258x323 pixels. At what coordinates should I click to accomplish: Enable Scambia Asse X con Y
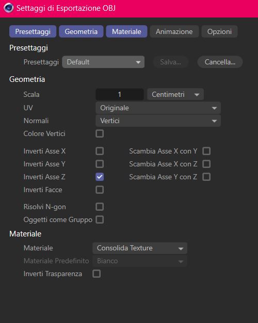click(206, 151)
